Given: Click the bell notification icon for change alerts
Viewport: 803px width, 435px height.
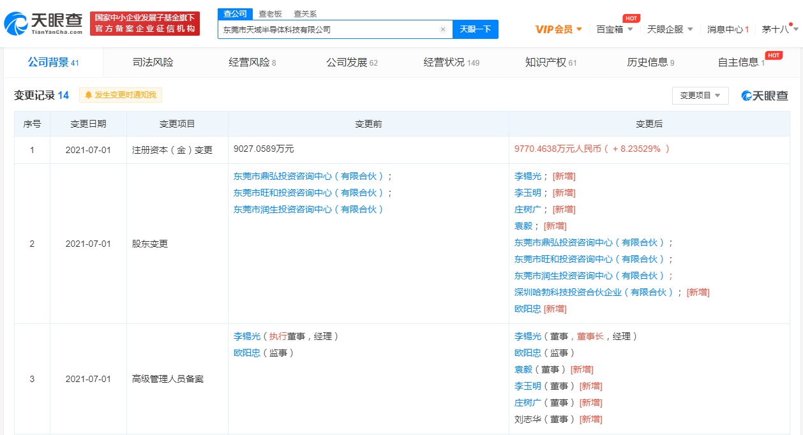Looking at the screenshot, I should coord(88,95).
